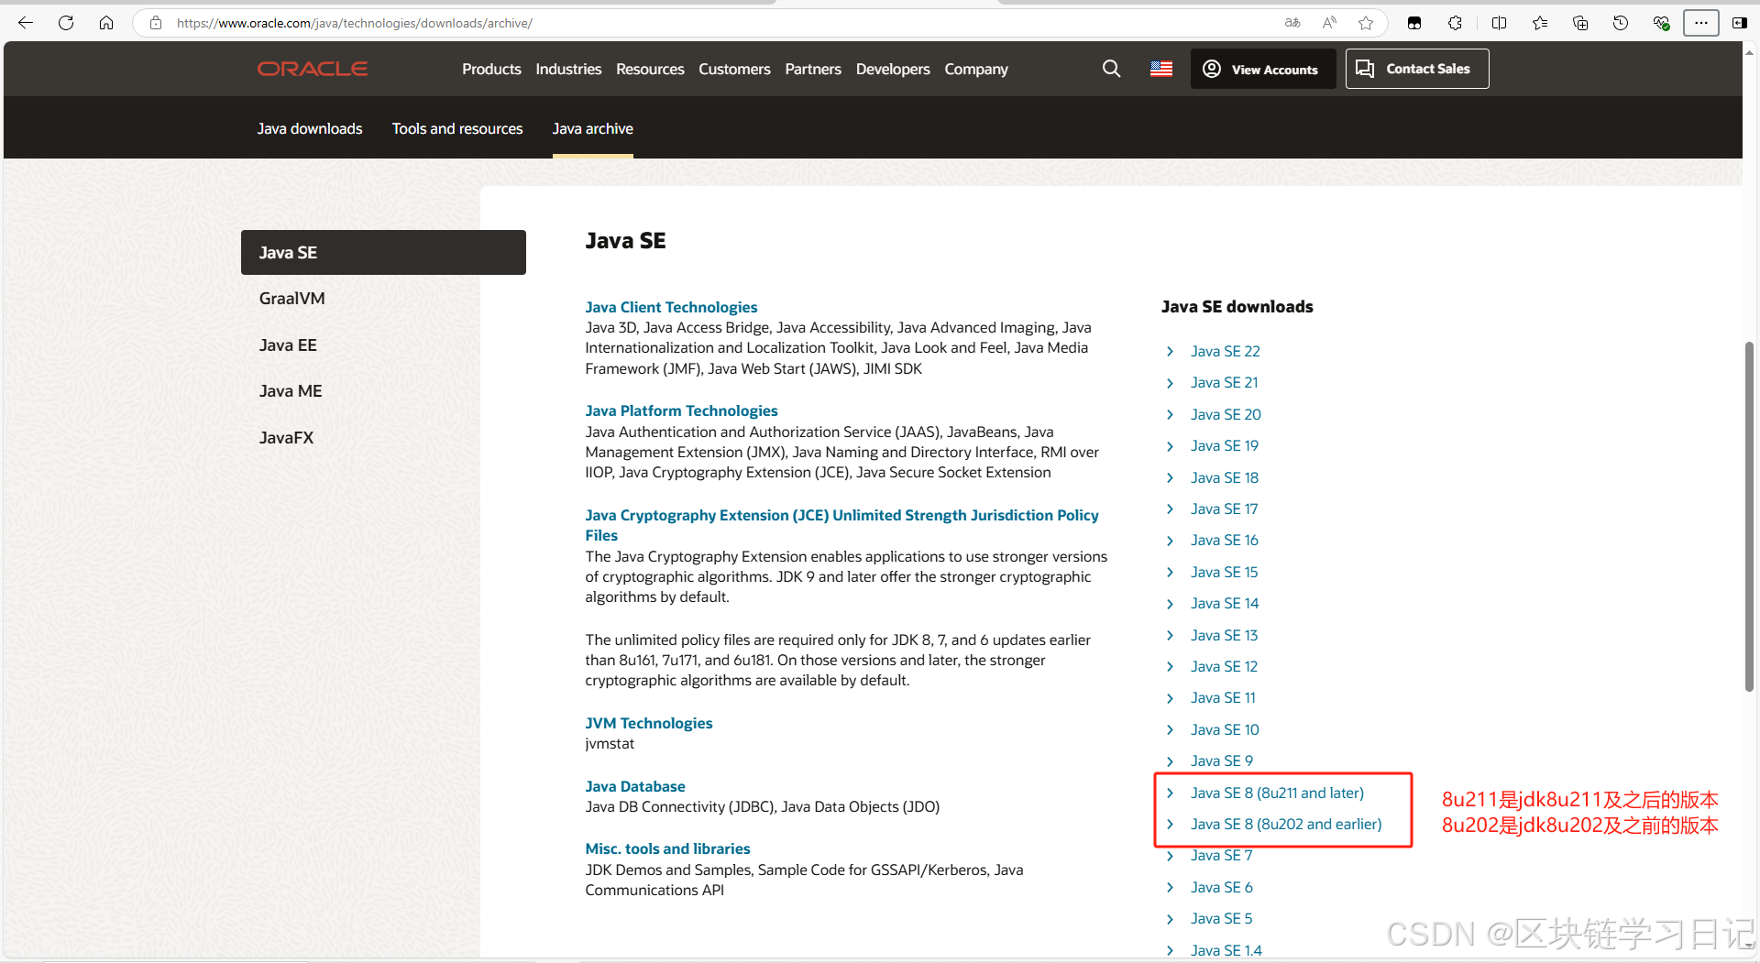
Task: Open the browser extensions puzzle icon
Action: coord(1455,23)
